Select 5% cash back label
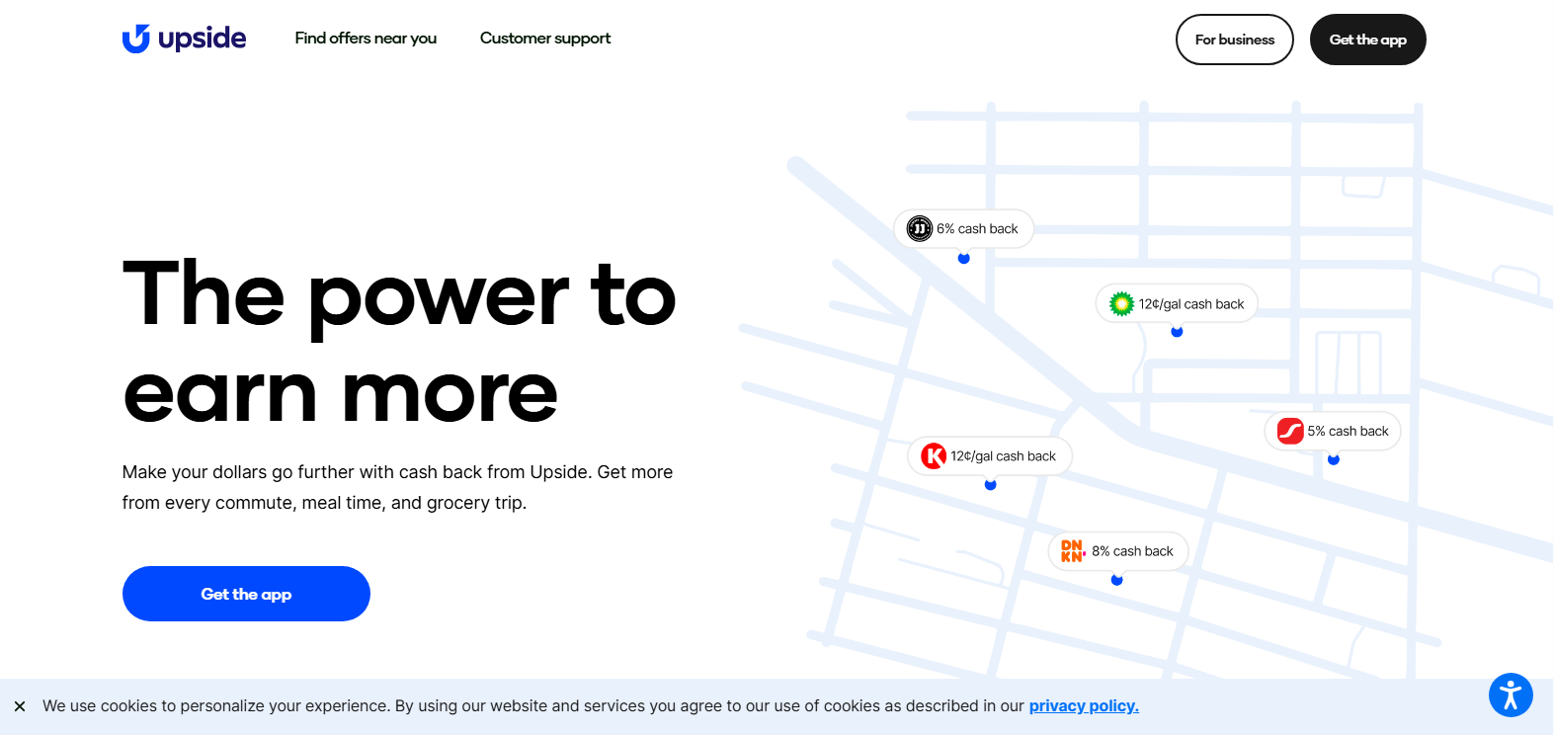 [x=1348, y=431]
